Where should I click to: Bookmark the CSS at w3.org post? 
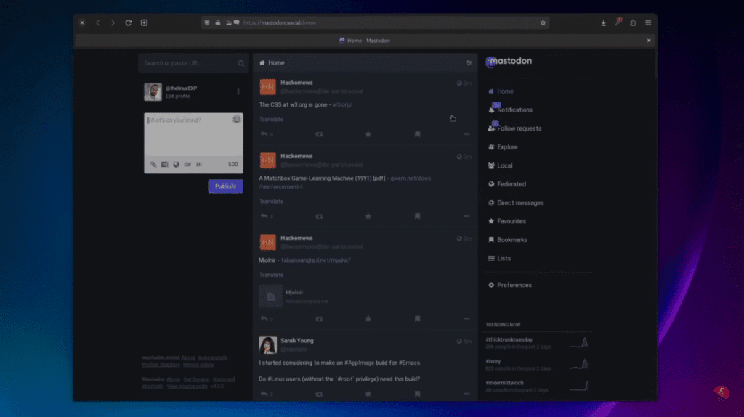click(x=418, y=134)
